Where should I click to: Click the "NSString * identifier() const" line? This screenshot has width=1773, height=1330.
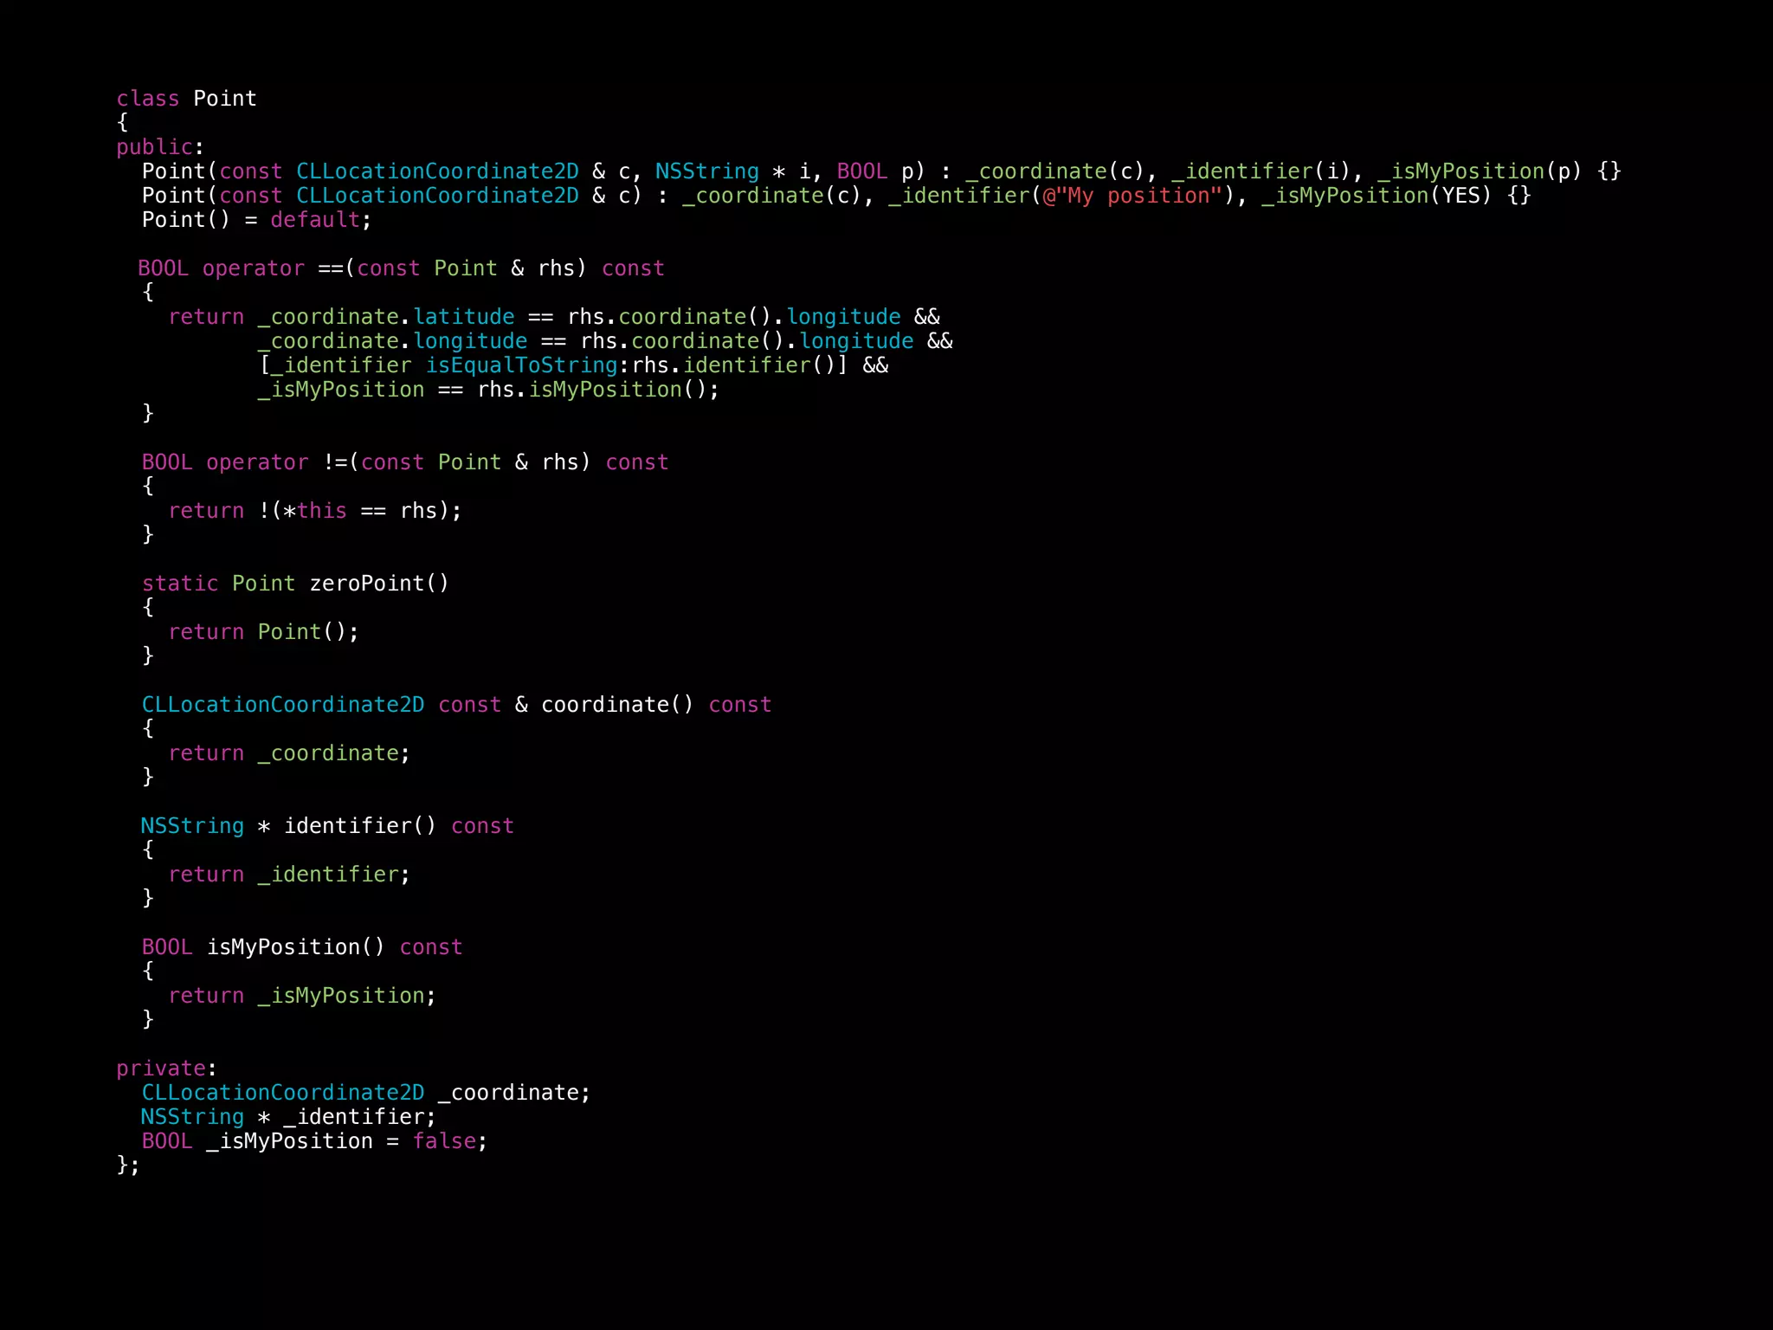click(x=327, y=826)
